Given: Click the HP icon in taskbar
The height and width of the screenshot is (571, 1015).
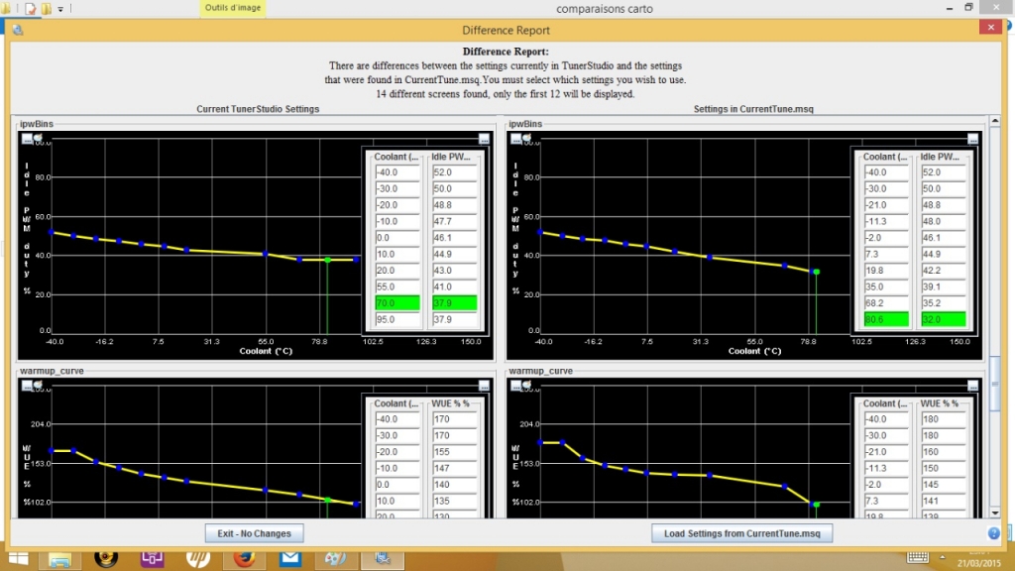Looking at the screenshot, I should pyautogui.click(x=198, y=558).
